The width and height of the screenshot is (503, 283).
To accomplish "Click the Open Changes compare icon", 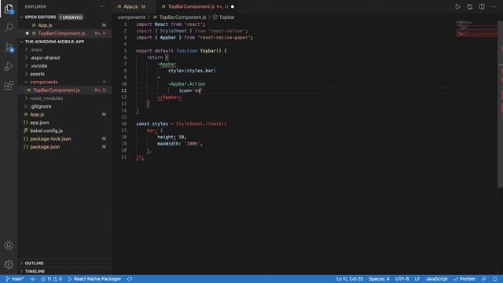I will (470, 7).
